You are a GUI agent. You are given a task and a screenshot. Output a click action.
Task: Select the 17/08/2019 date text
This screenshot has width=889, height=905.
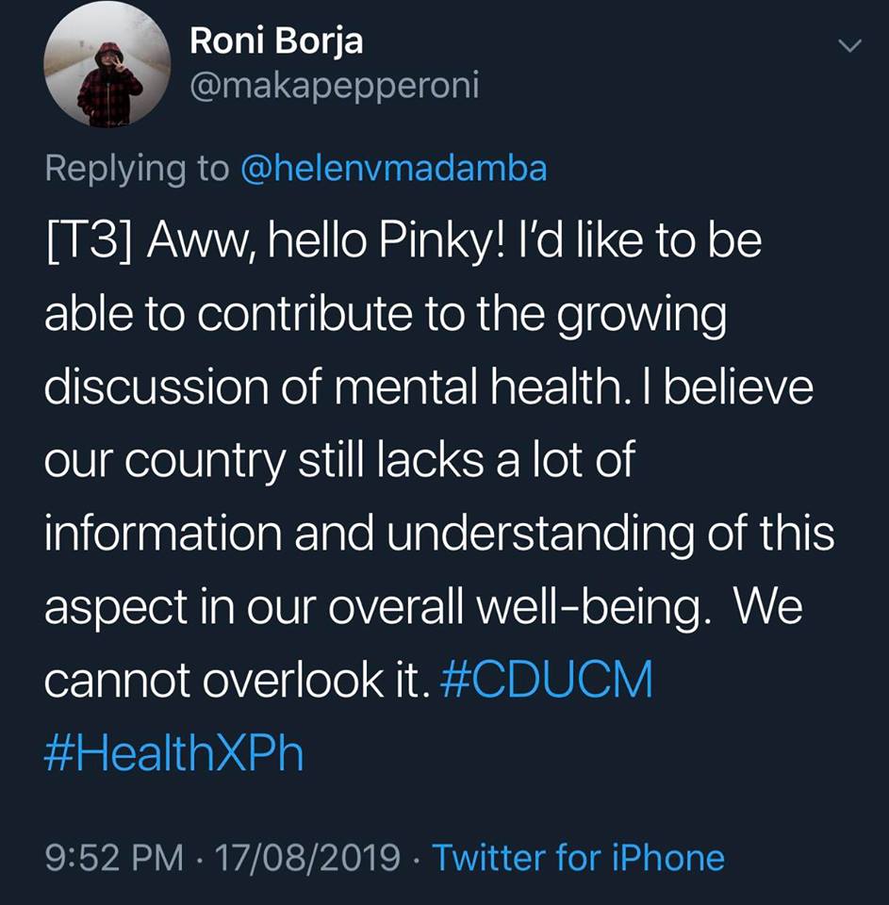point(305,858)
